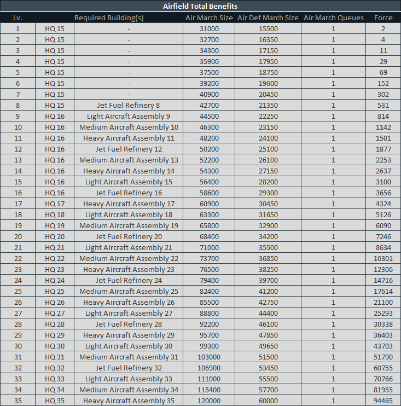Click the 17150 cell in level 3 row

click(268, 50)
